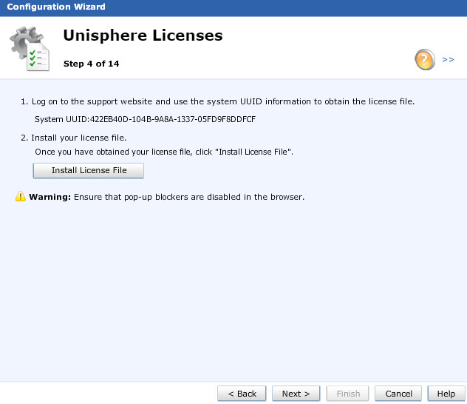Click the Configuration Wizard gear checklist icon
Image resolution: width=467 pixels, height=404 pixels.
30,49
